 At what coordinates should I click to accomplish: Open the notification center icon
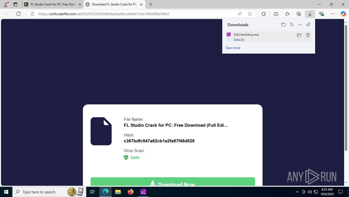(x=341, y=192)
